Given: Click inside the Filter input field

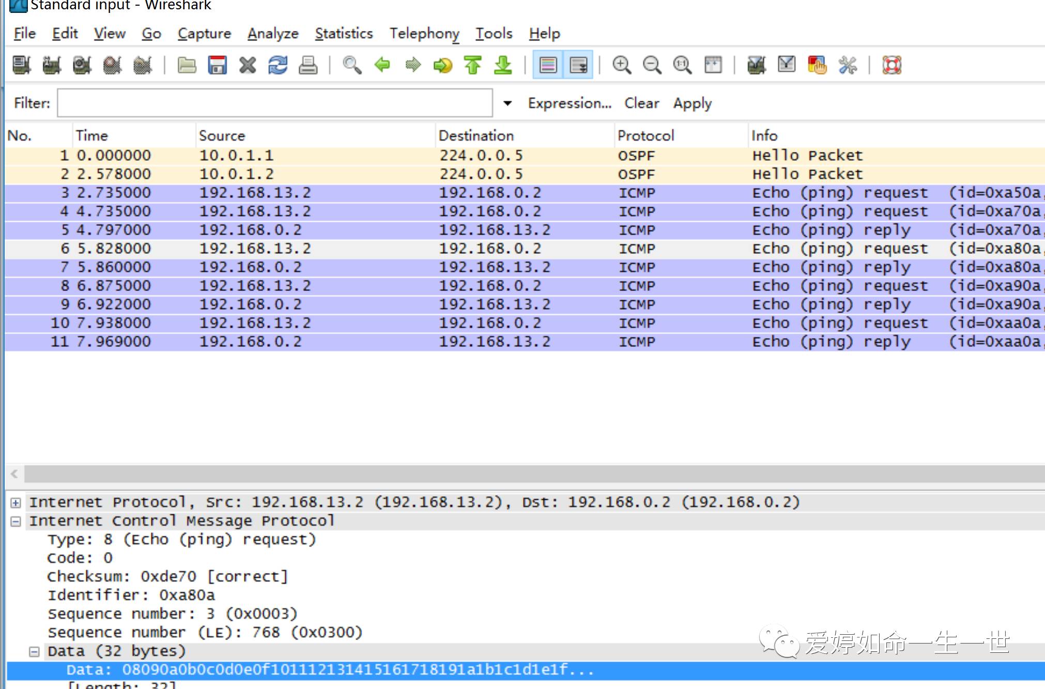Looking at the screenshot, I should (274, 103).
